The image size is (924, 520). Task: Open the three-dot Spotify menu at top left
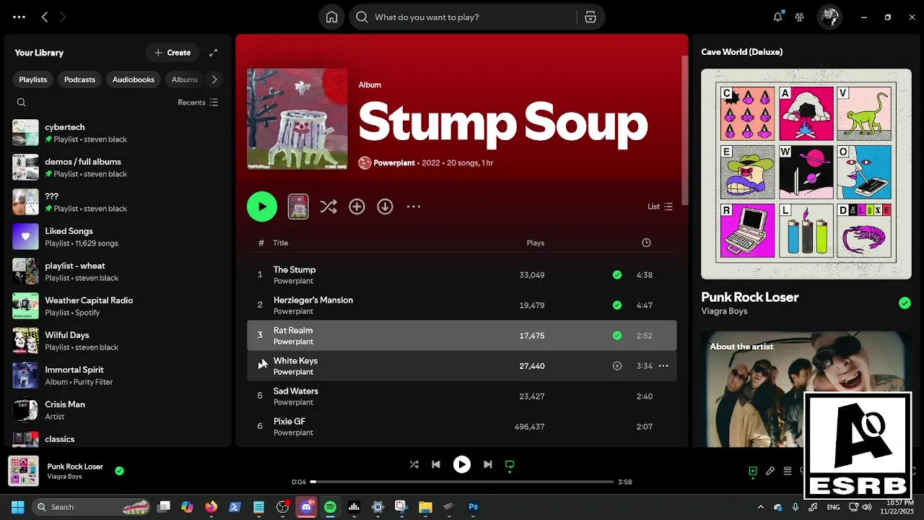pyautogui.click(x=19, y=17)
